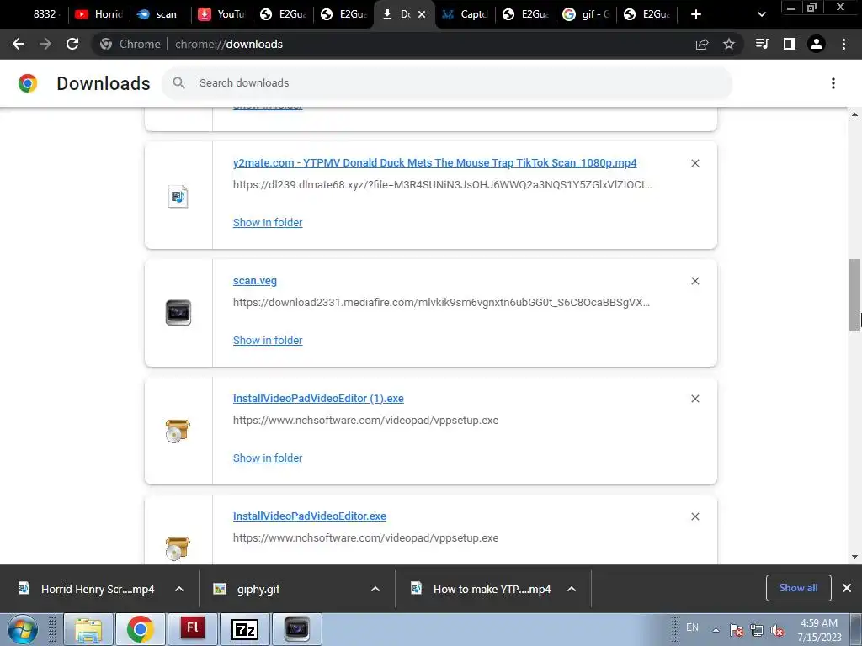Image resolution: width=862 pixels, height=646 pixels.
Task: Switch to the Horrid YouTube tab
Action: [99, 14]
